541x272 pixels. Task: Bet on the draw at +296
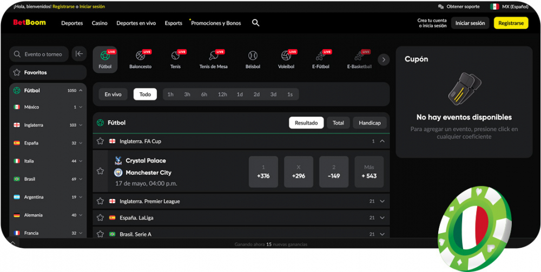click(299, 172)
